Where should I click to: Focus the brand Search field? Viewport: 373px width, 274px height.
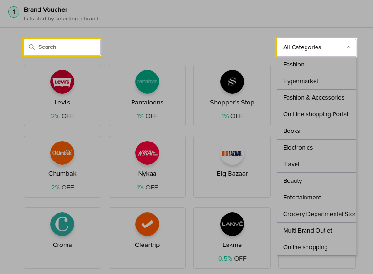click(62, 47)
